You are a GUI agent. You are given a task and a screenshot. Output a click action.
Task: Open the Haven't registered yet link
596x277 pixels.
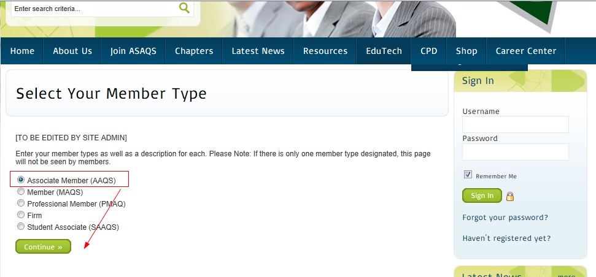pos(506,238)
